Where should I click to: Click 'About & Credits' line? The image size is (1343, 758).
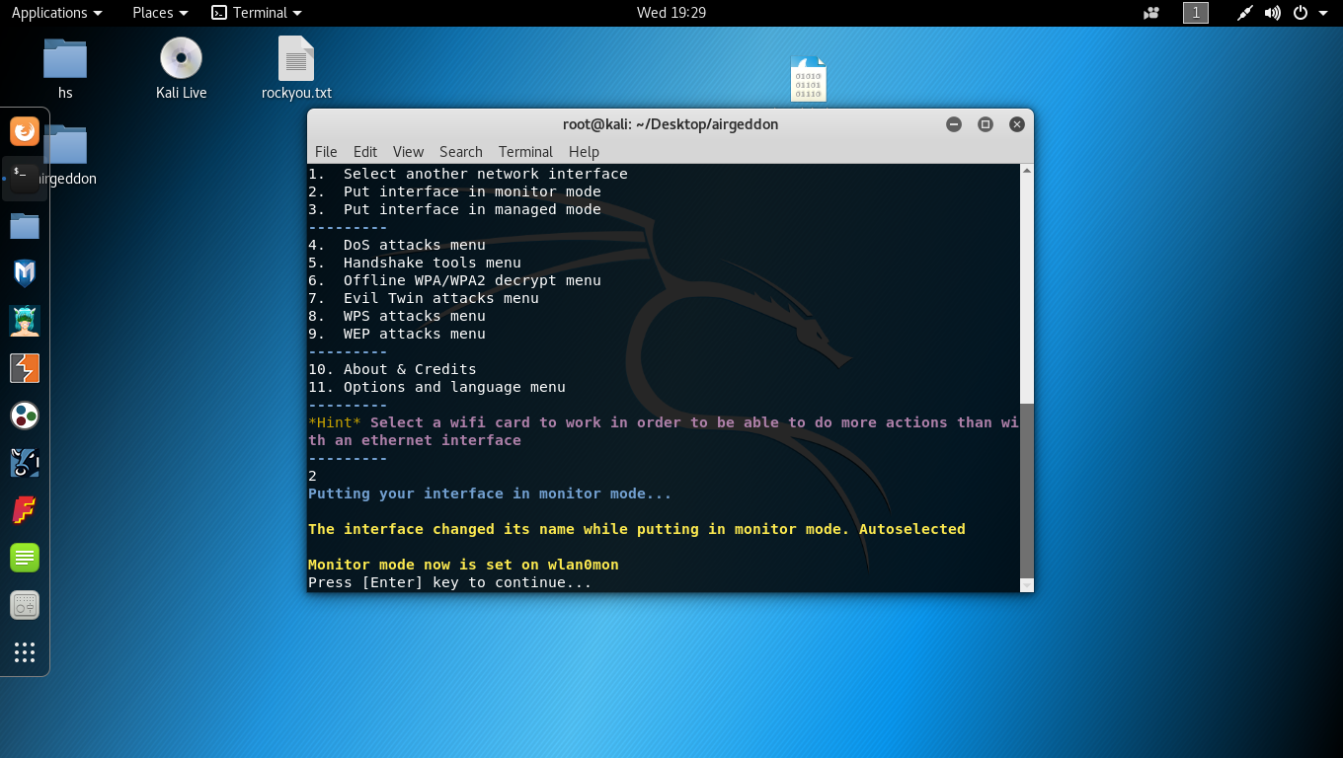pos(392,369)
